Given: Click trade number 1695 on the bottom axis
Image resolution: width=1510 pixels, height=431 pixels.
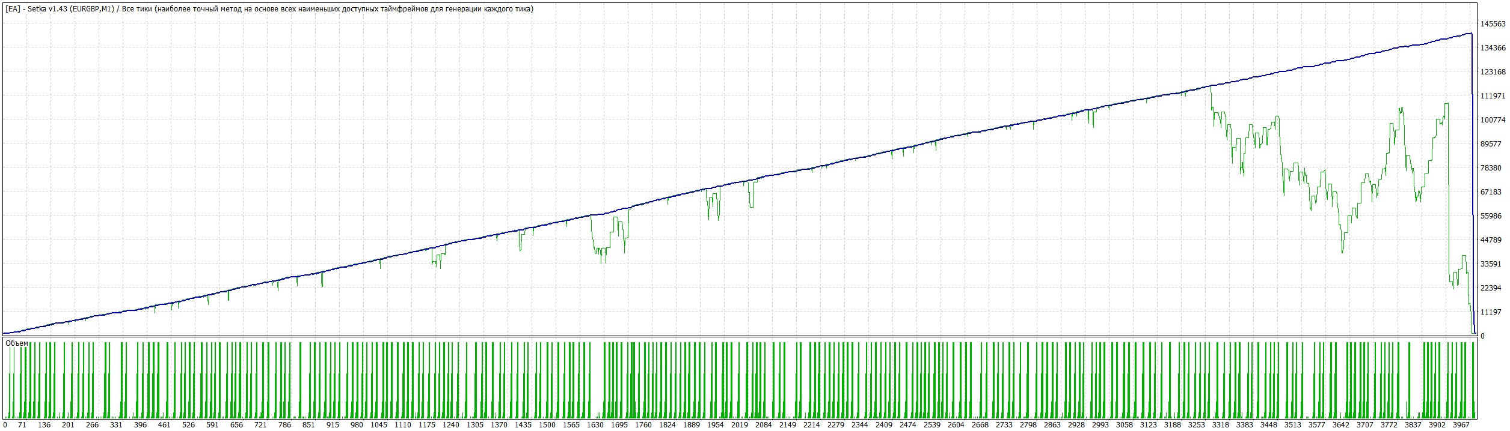Looking at the screenshot, I should point(619,425).
